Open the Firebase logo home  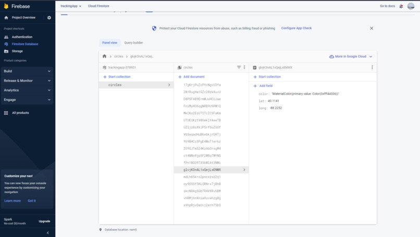17,6
